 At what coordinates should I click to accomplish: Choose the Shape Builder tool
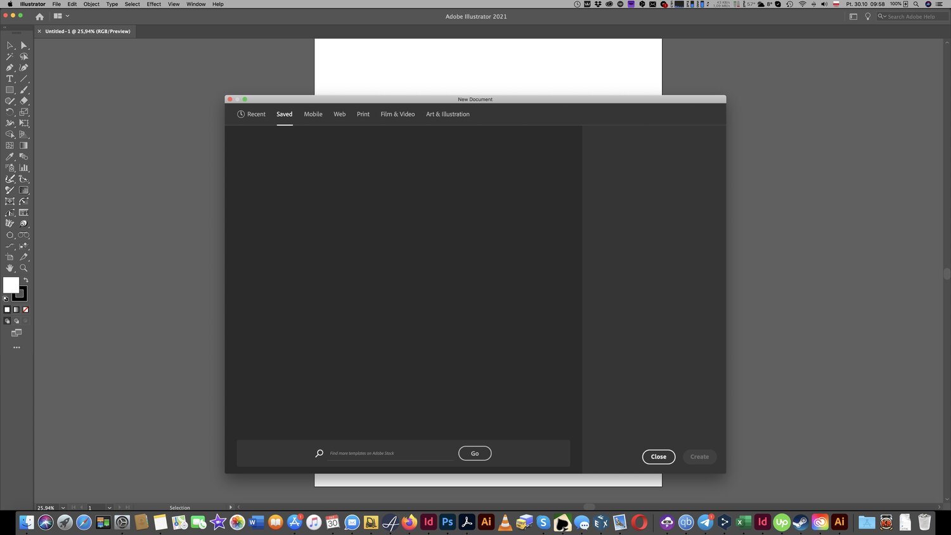point(10,134)
